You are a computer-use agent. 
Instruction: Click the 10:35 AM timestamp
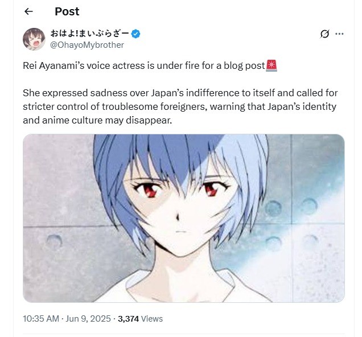41,319
